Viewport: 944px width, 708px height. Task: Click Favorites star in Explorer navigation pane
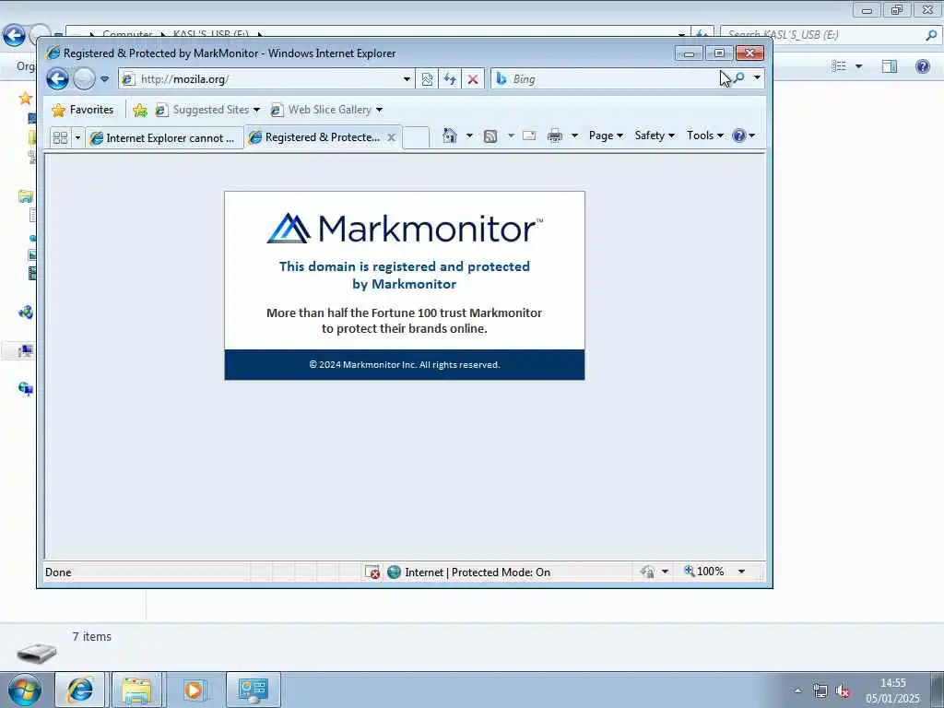(25, 98)
